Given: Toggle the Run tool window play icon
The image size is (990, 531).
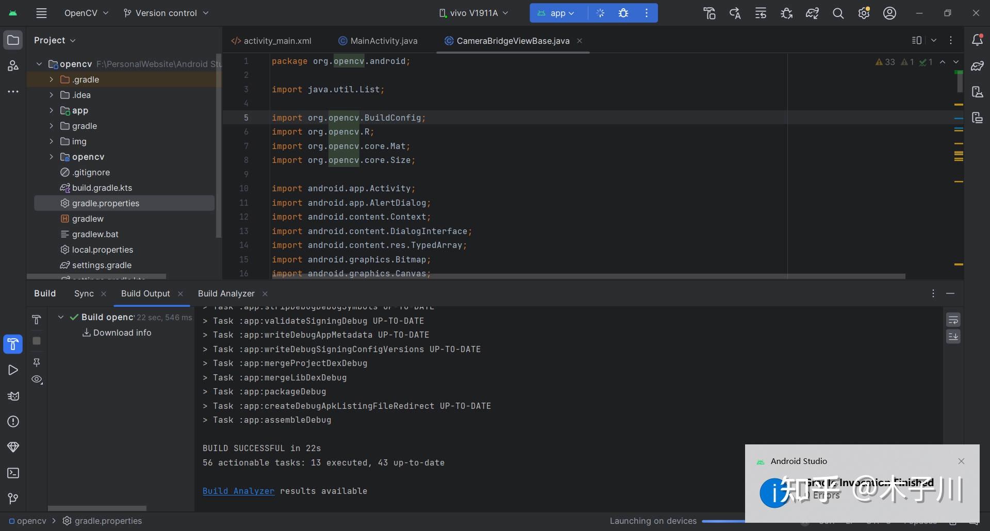Looking at the screenshot, I should (13, 370).
